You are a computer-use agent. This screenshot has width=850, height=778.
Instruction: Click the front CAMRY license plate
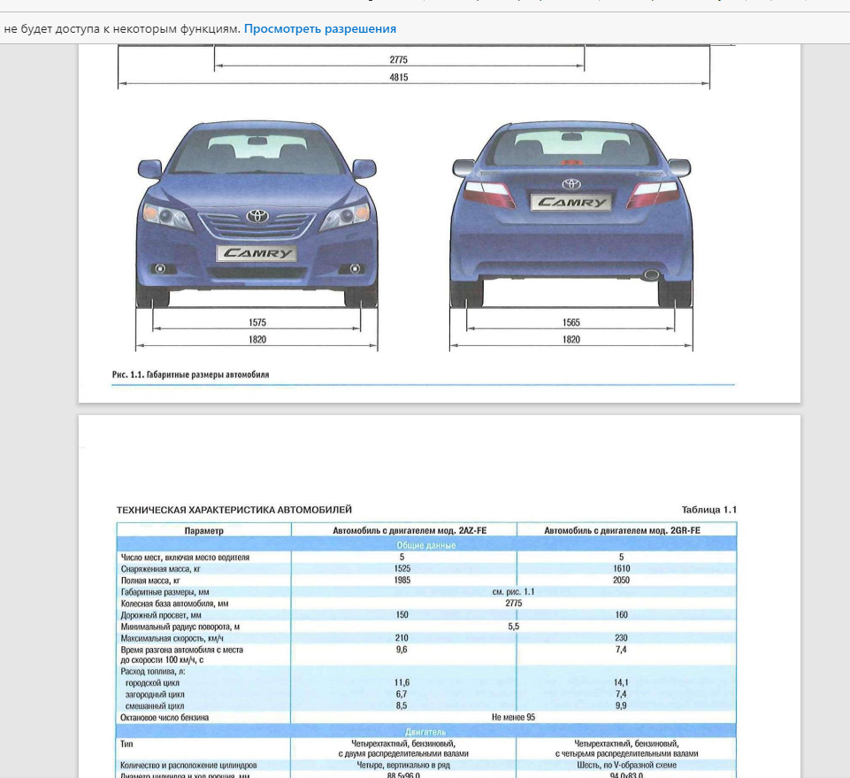(x=257, y=253)
